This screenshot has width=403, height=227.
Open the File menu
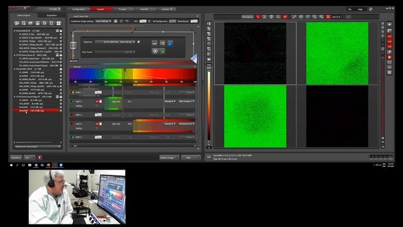tap(349, 9)
